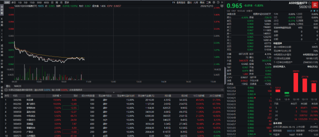
Task: Sort by 涨跌幅 column header arrow
Action: tap(60, 95)
